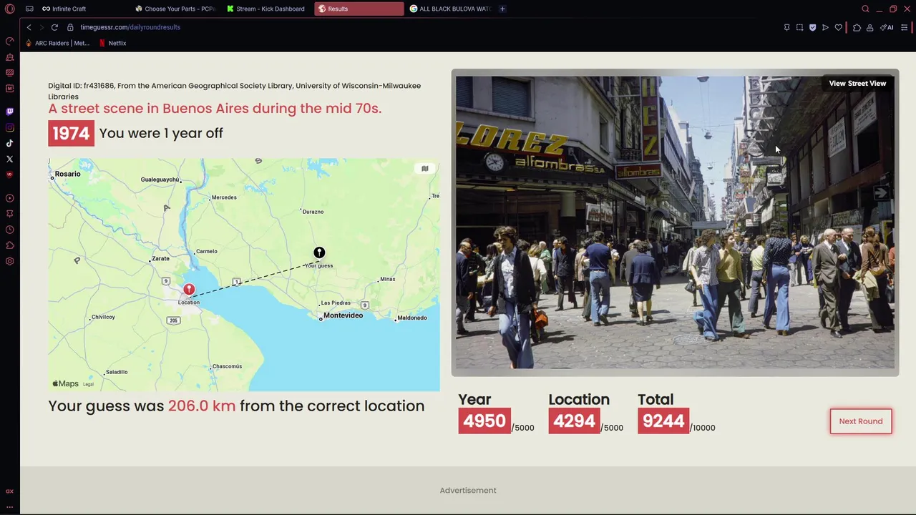The height and width of the screenshot is (515, 916).
Task: Go back to the previous page
Action: click(29, 27)
